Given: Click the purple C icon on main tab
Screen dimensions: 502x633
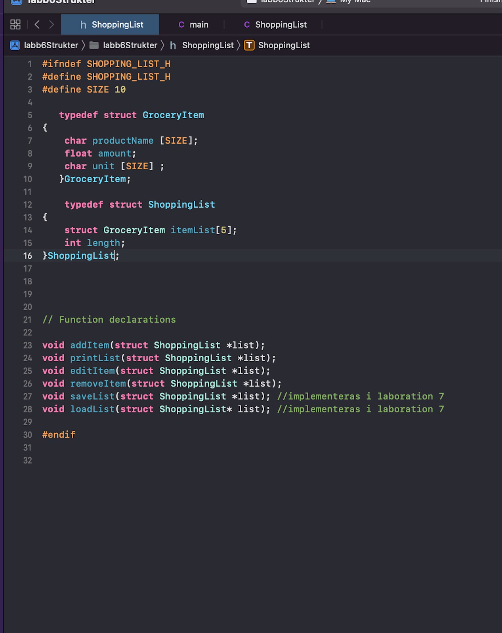Looking at the screenshot, I should click(x=181, y=25).
